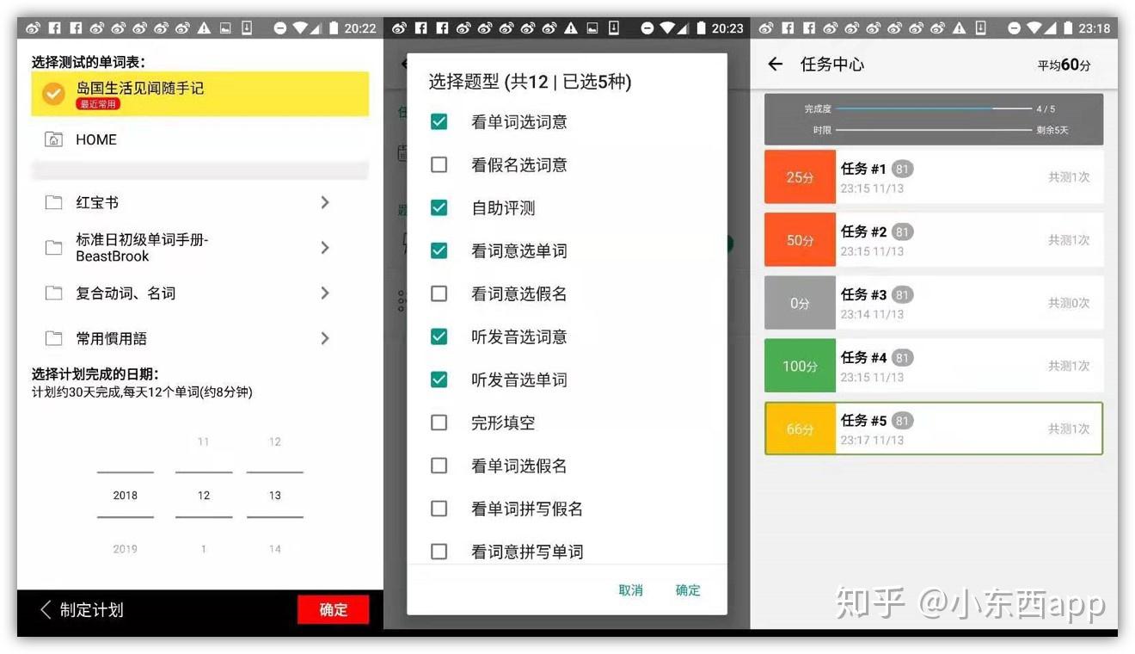1135x654 pixels.
Task: Click the orange checkmark on 岛国生活见闻随手记
Action: 53,94
